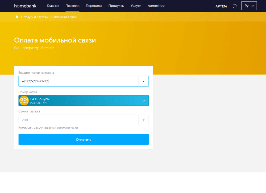Click the Номер карты label

point(28,92)
